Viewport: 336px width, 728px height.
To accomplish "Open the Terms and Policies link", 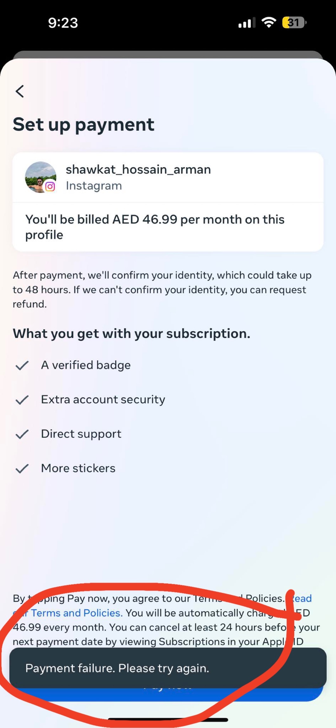I will [x=76, y=613].
